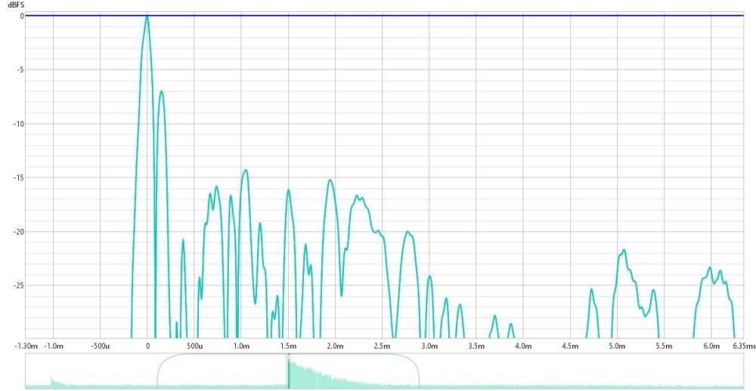The image size is (756, 391).
Task: Select the -10 label on the dBFS axis
Action: [20, 124]
